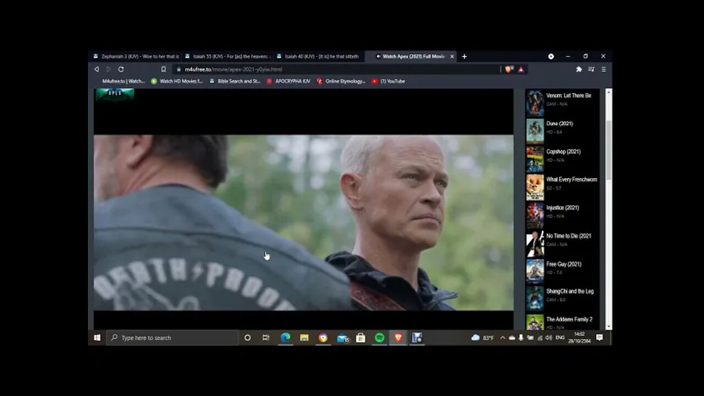Image resolution: width=704 pixels, height=396 pixels.
Task: Open Cortana circle icon on taskbar
Action: pos(248,338)
